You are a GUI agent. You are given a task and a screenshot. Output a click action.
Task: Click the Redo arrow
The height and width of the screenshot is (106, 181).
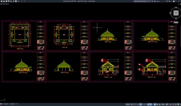pyautogui.click(x=22, y=1)
